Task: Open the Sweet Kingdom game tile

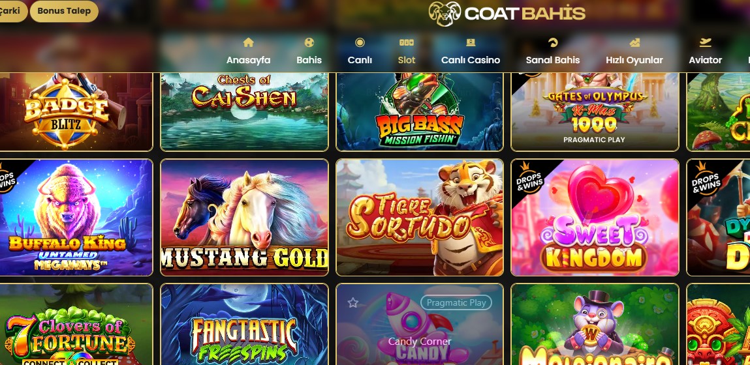Action: click(x=595, y=218)
